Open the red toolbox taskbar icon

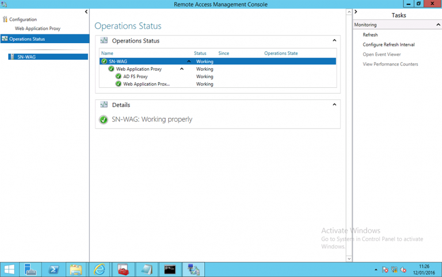(123, 270)
